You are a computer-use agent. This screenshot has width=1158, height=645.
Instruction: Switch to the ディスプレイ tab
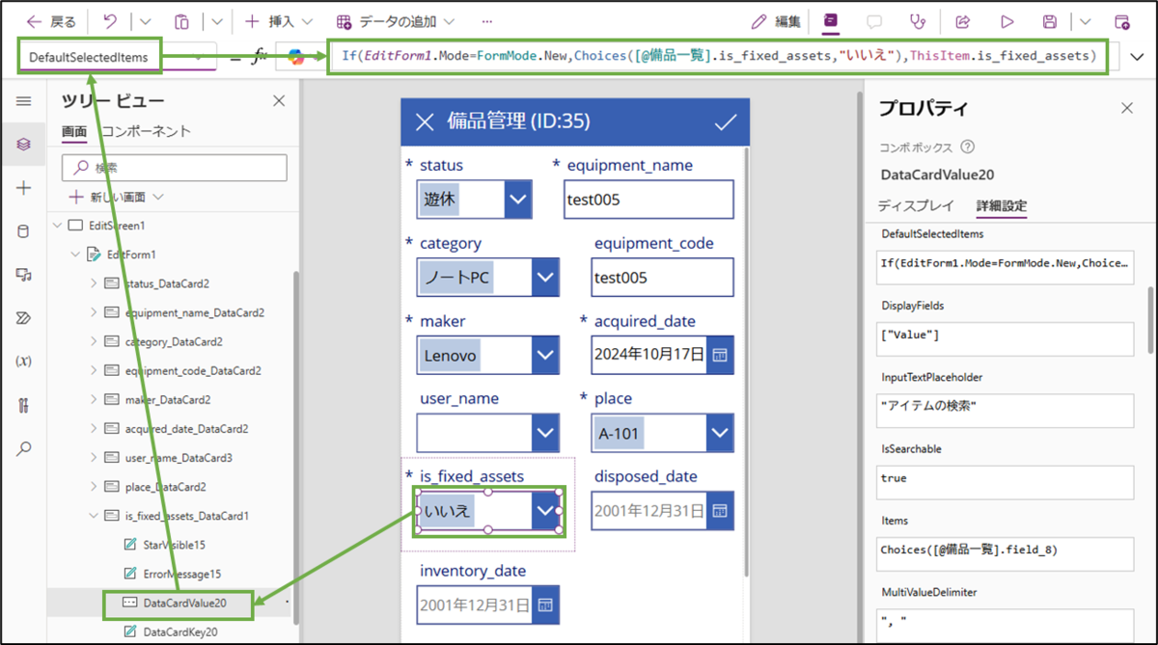916,205
